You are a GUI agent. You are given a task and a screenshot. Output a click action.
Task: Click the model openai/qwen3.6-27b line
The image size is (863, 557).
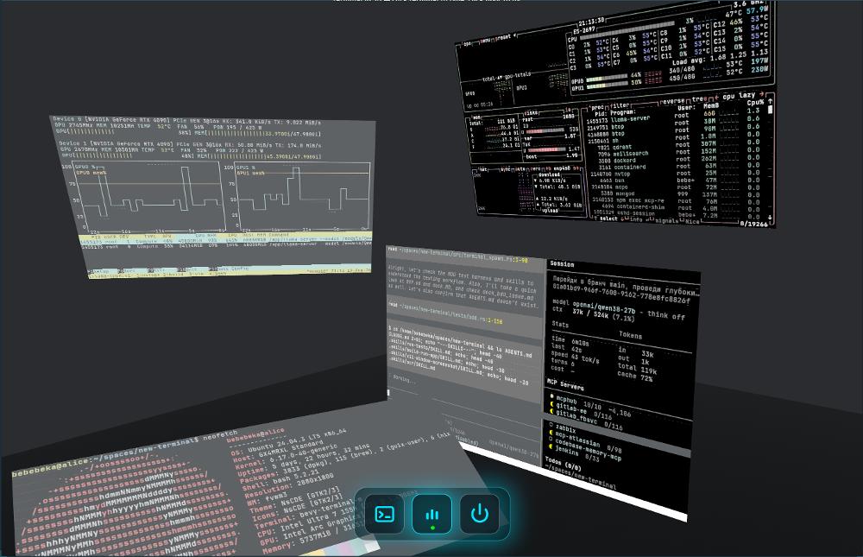point(594,307)
